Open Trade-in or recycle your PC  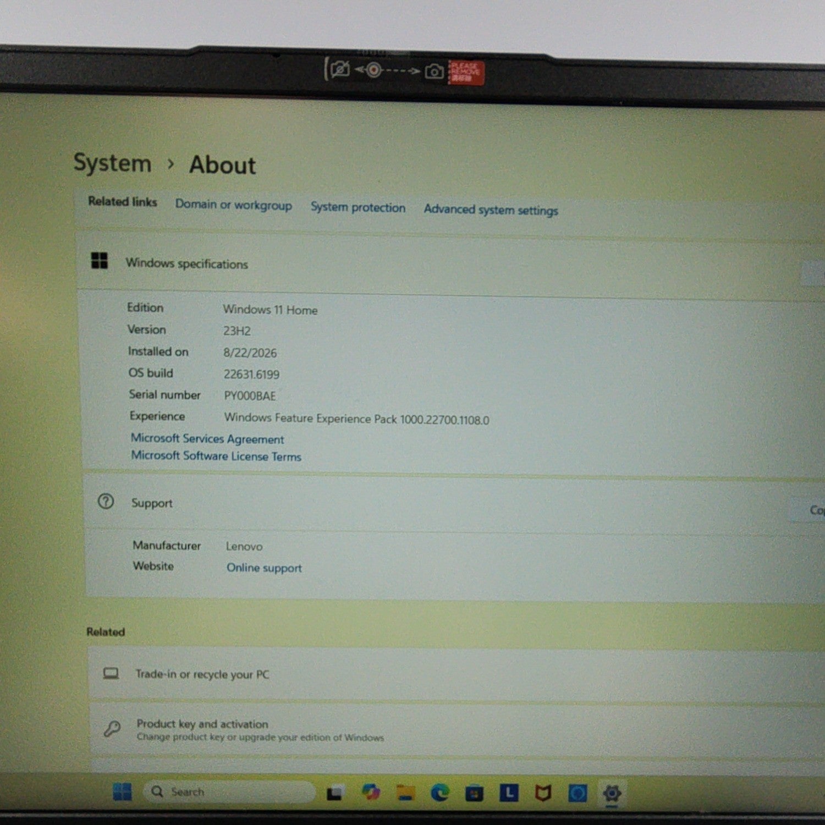[x=457, y=674]
